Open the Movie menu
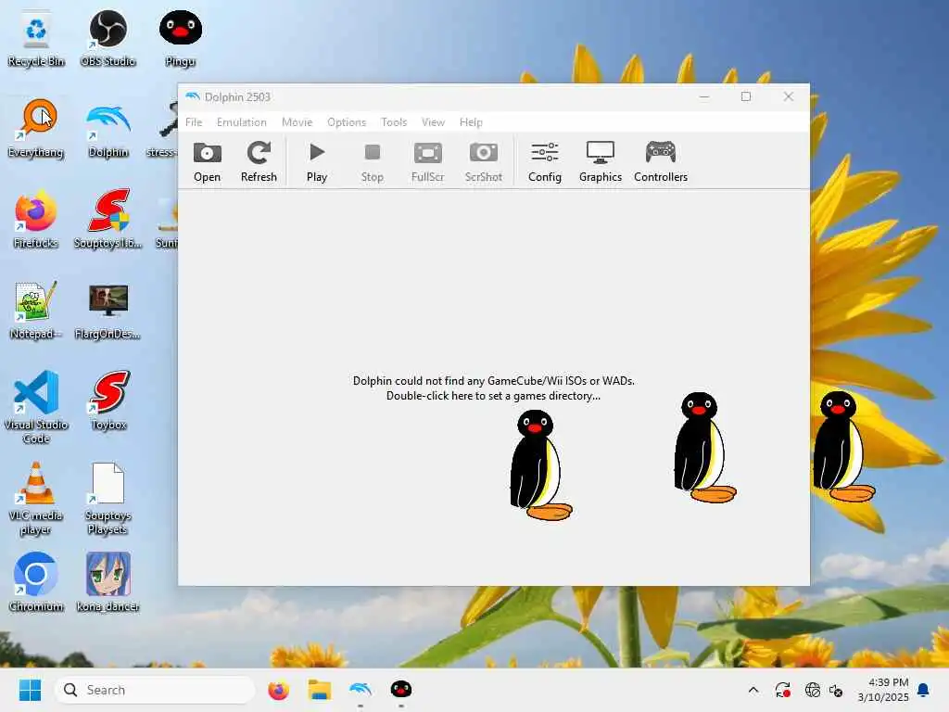Image resolution: width=949 pixels, height=712 pixels. click(297, 122)
